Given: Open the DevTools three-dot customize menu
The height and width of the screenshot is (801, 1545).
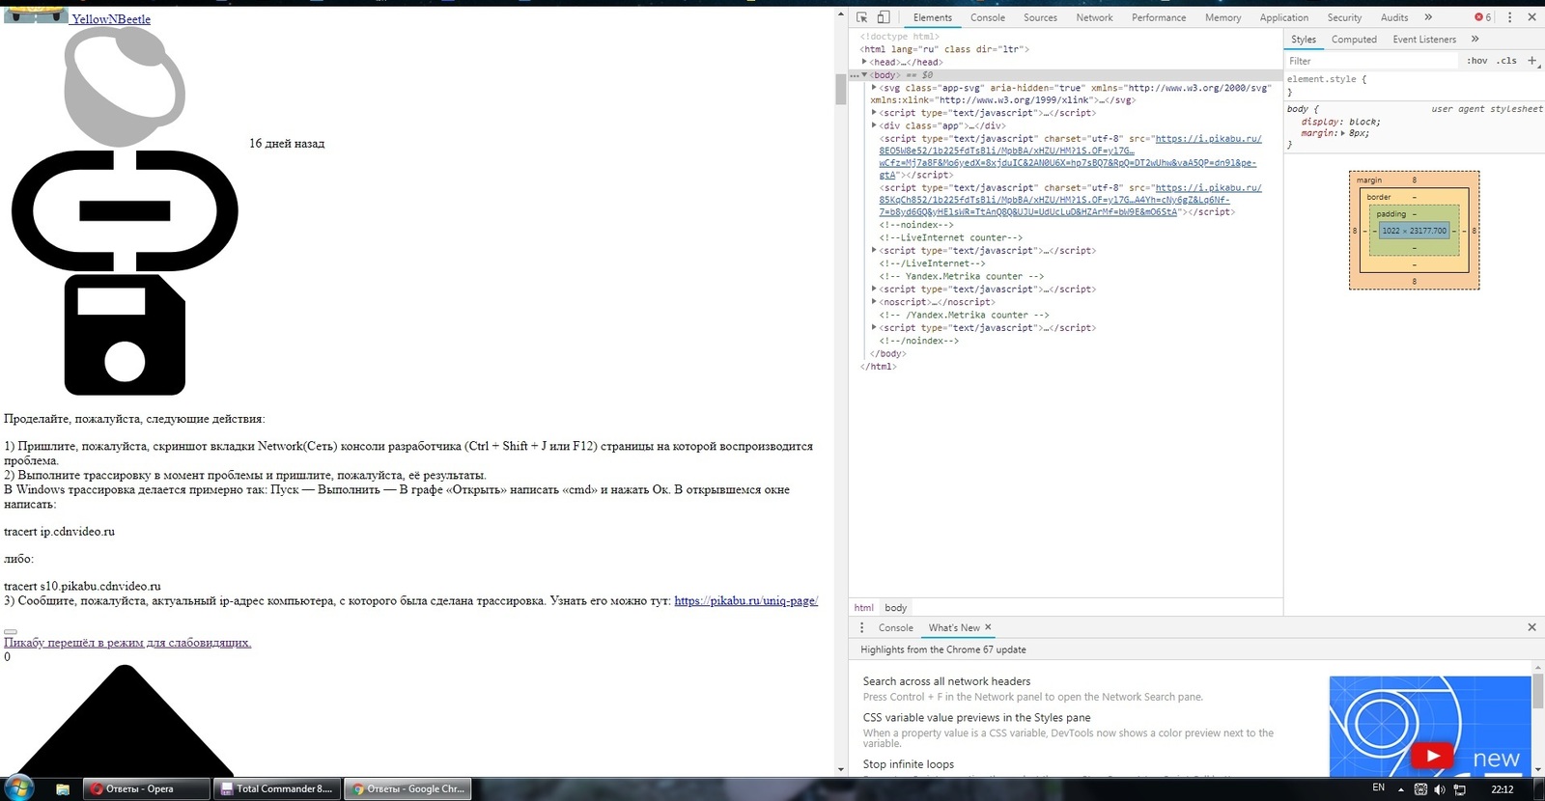Looking at the screenshot, I should click(1510, 17).
